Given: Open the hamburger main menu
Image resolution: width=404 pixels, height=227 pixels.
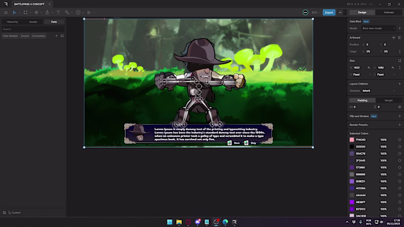Looking at the screenshot, I should [6, 12].
